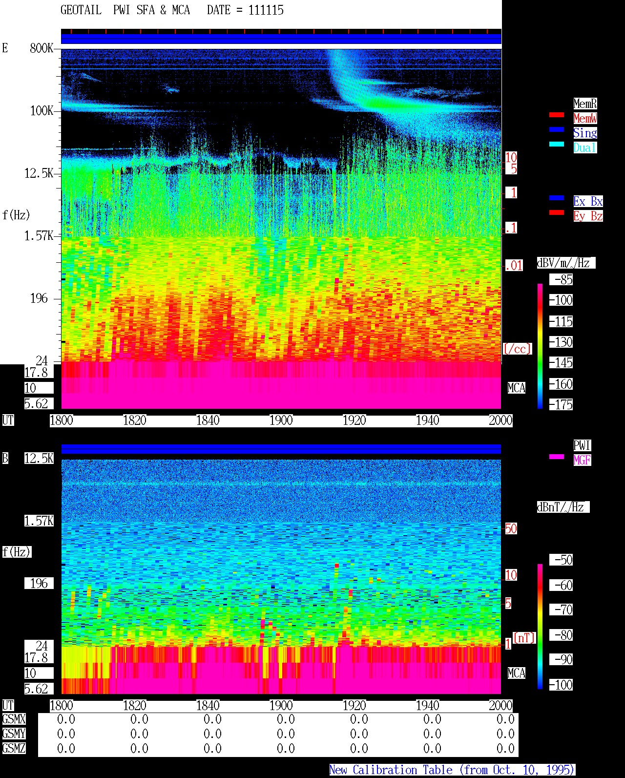Image resolution: width=625 pixels, height=778 pixels.
Task: Click the red Ey Bz legend swatch
Action: click(x=557, y=212)
